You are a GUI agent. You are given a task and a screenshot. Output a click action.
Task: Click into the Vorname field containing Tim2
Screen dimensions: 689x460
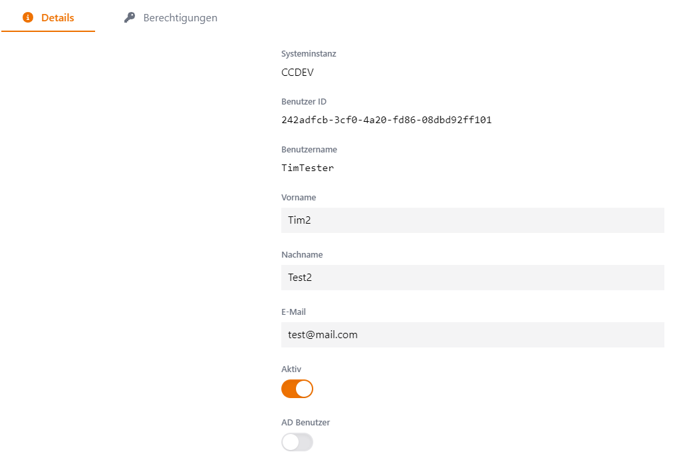coord(472,220)
